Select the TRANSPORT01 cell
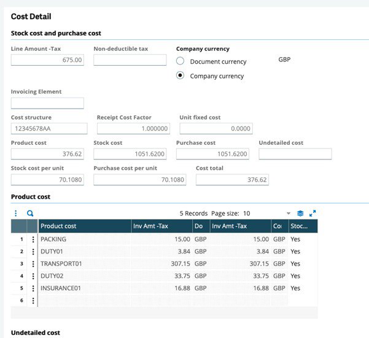The height and width of the screenshot is (338, 369). 85,264
